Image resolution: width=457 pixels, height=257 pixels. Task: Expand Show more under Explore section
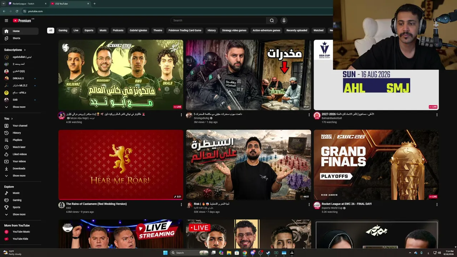coord(20,215)
